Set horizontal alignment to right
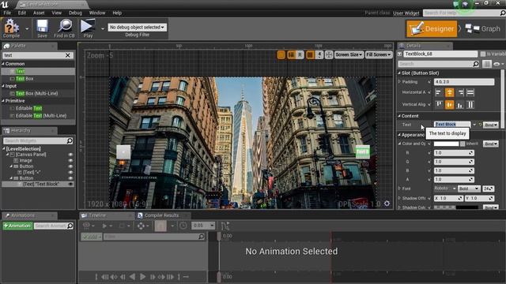Viewport: 506px width, 284px height. 460,93
